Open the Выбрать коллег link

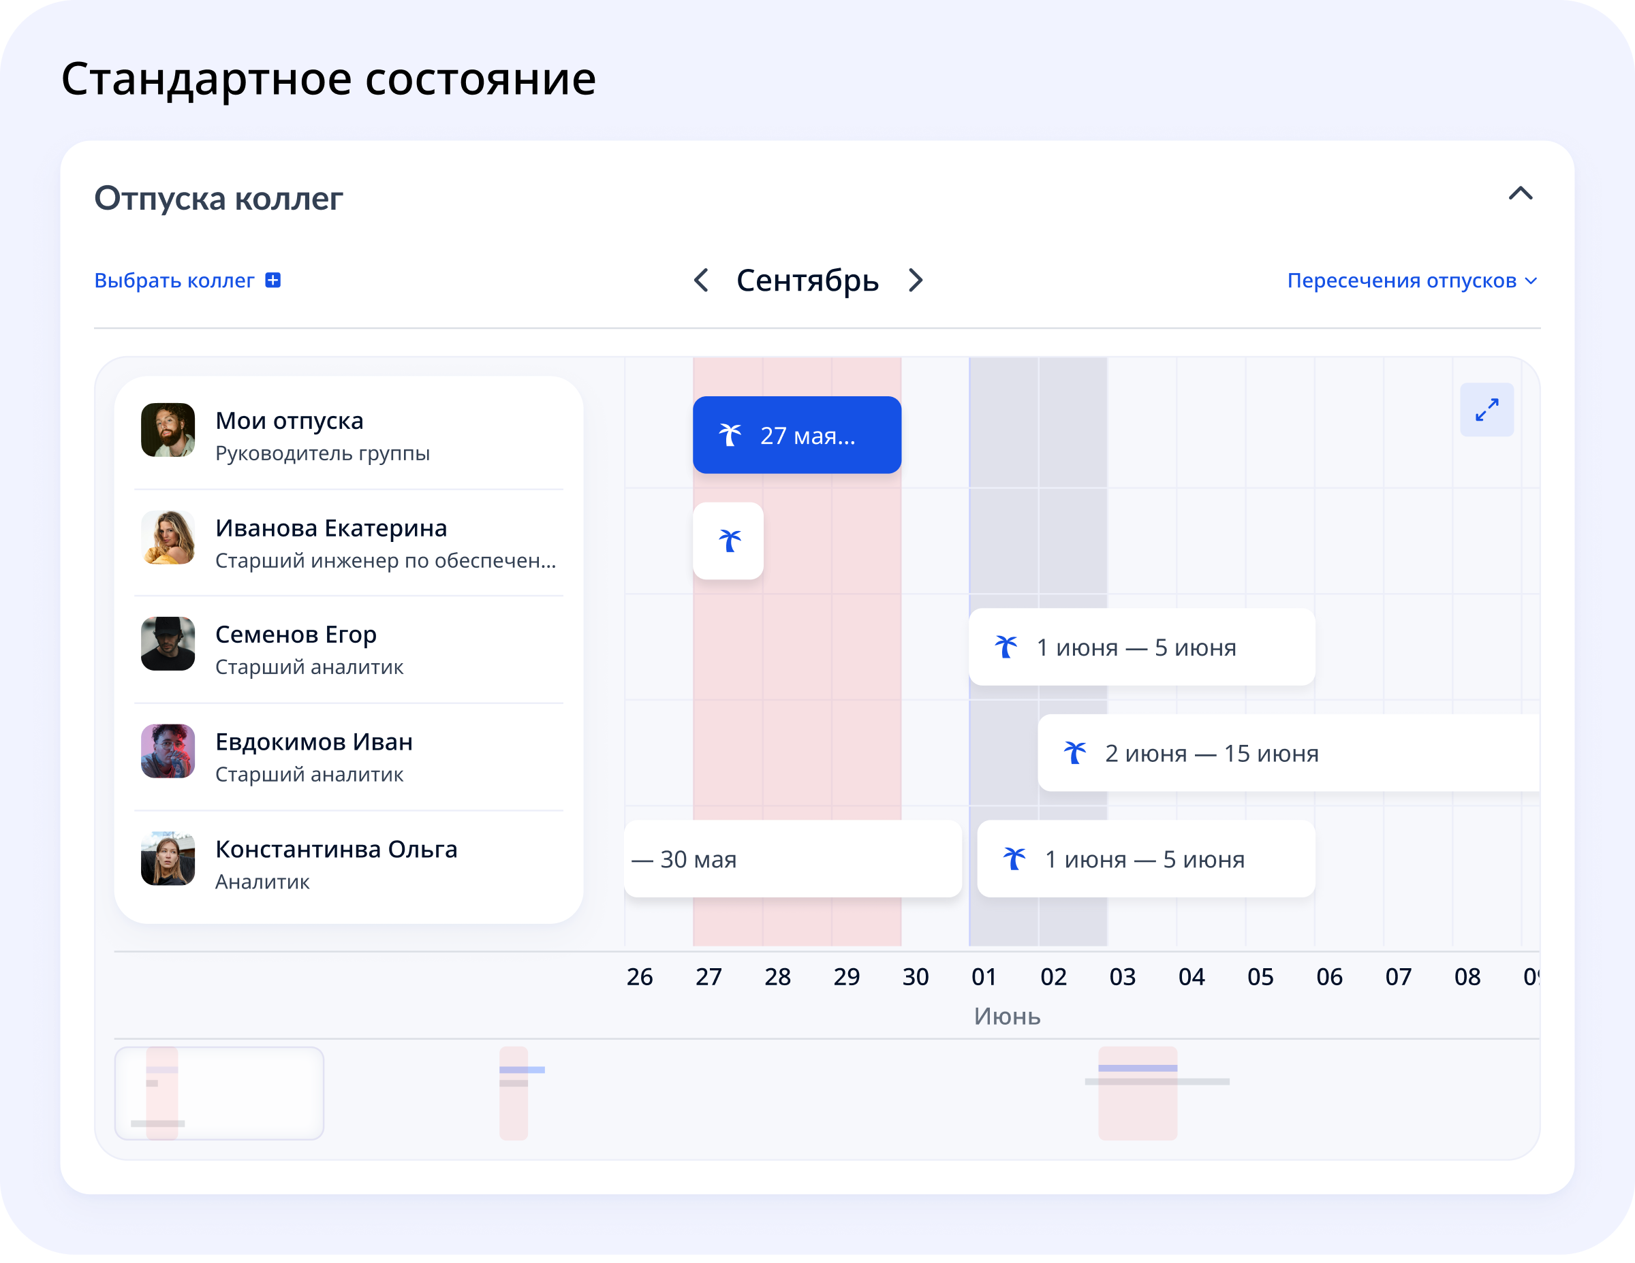[174, 281]
